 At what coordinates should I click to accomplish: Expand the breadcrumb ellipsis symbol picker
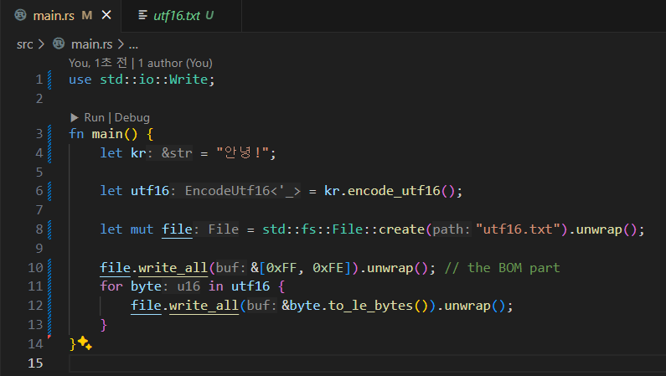[133, 44]
